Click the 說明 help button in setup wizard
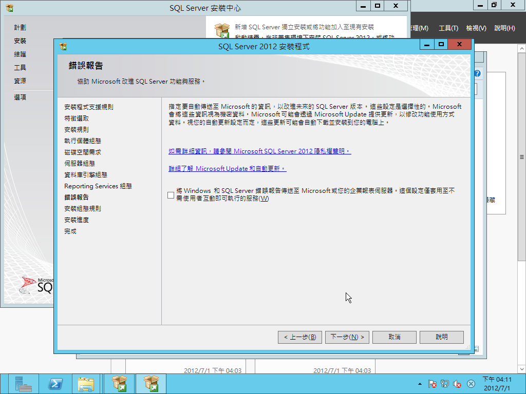 point(442,337)
